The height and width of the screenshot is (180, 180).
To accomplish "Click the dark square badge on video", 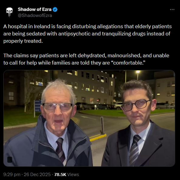I will pos(10,160).
